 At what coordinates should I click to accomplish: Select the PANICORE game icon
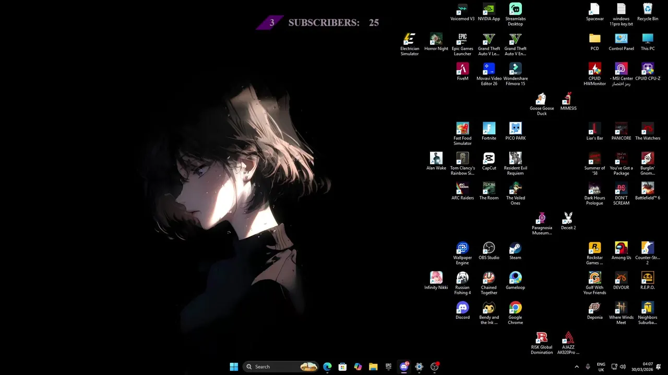coord(621,132)
